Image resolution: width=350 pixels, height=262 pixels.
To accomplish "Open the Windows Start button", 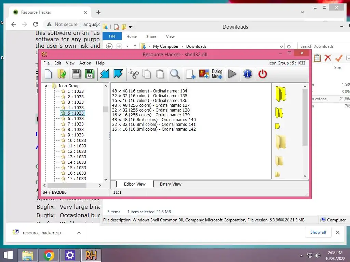I will (x=8, y=255).
